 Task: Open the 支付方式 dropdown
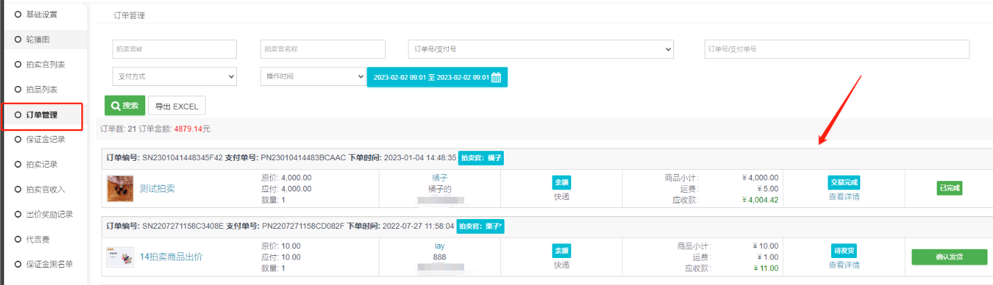point(174,76)
